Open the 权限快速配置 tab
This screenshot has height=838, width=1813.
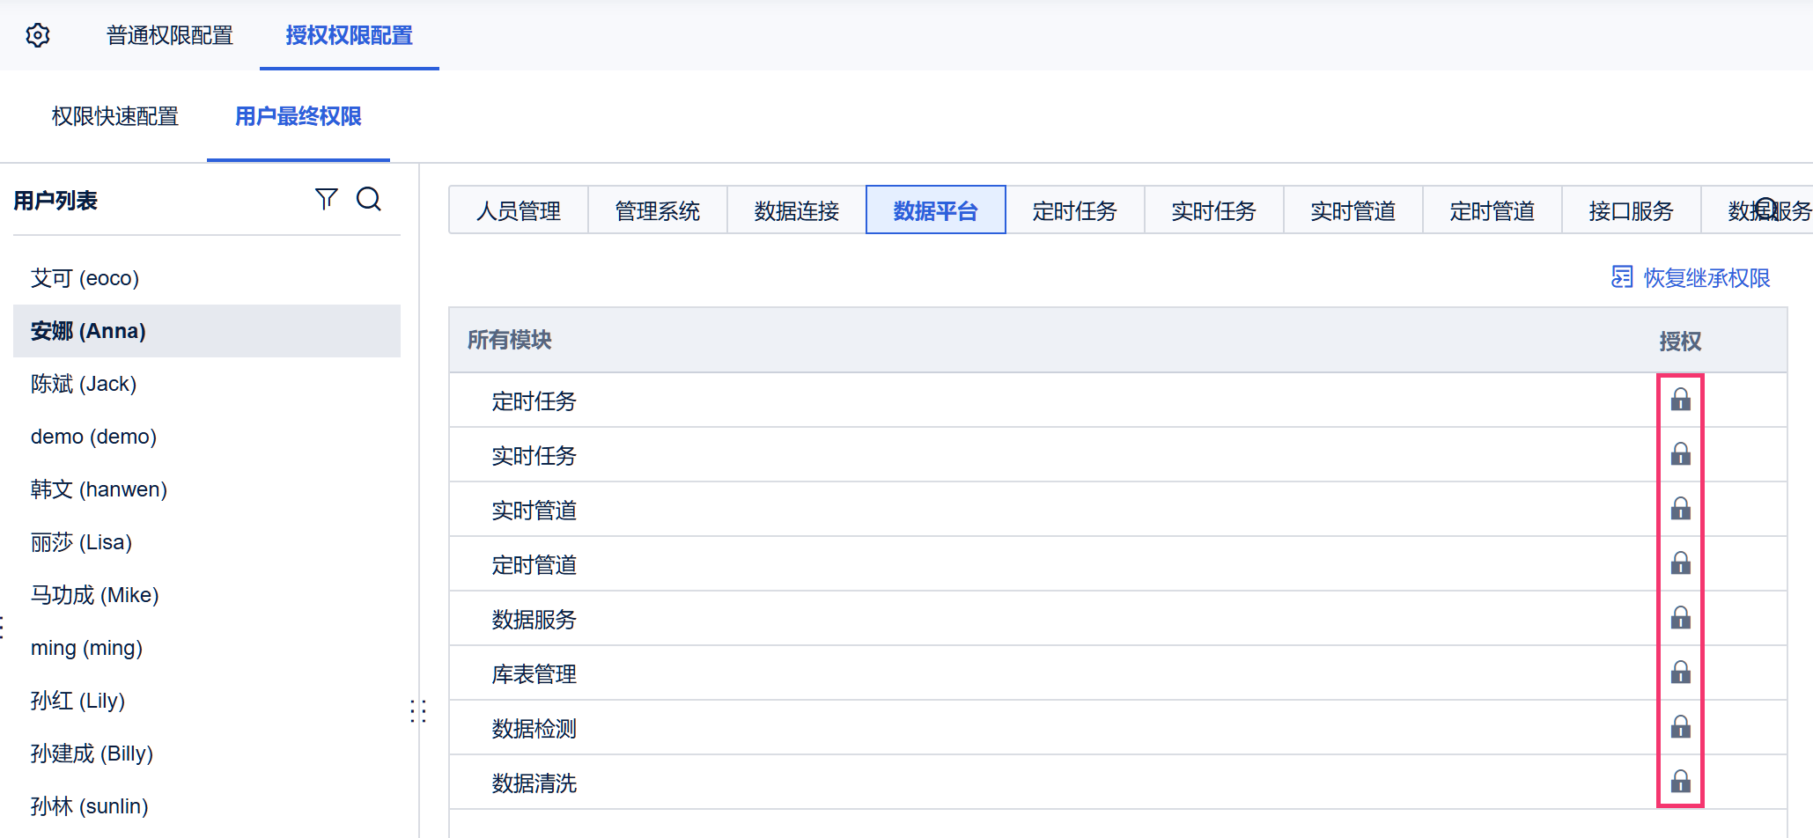[115, 116]
